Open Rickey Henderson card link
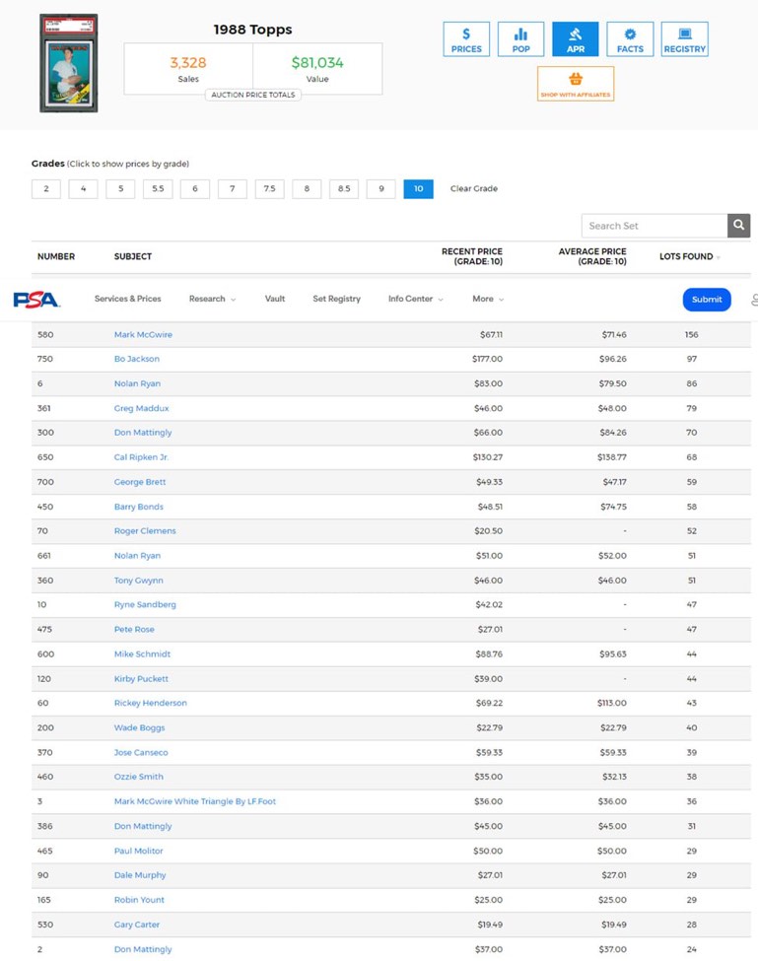The image size is (758, 961). pyautogui.click(x=150, y=703)
